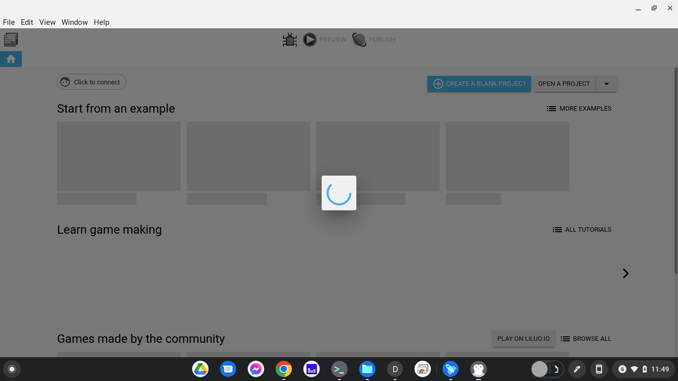Open the phone hub icon

tap(599, 369)
